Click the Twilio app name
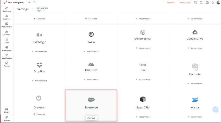221x123 pixels. (x=91, y=42)
